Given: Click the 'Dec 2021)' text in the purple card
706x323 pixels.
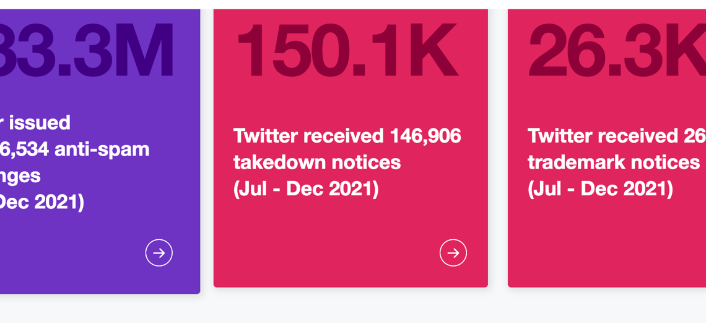Looking at the screenshot, I should [42, 203].
